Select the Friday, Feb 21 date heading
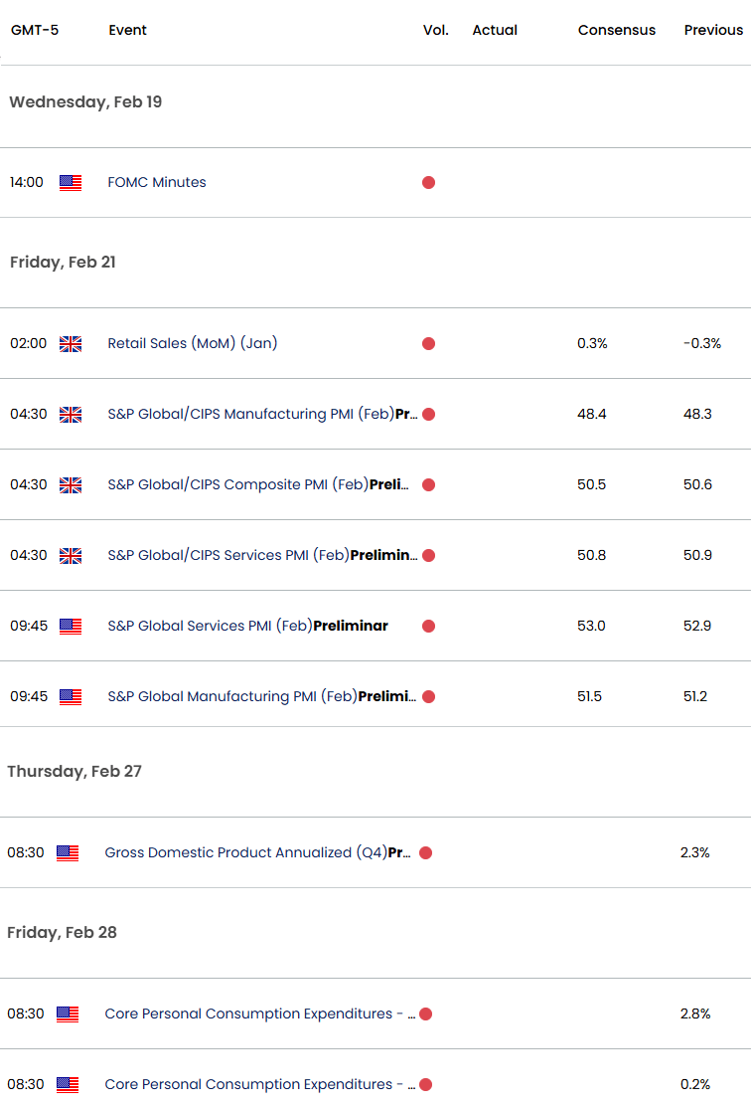Screen dimensions: 751x1106 63,262
